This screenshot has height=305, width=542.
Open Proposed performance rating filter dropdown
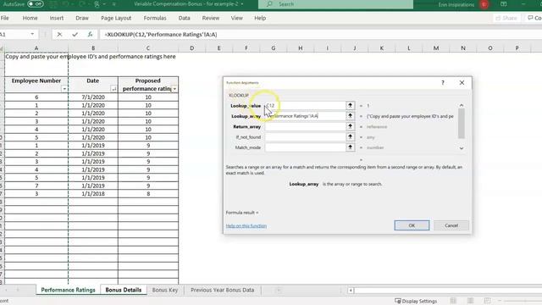pos(174,89)
